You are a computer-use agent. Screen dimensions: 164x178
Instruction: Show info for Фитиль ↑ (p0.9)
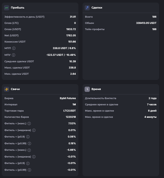pos(28,137)
